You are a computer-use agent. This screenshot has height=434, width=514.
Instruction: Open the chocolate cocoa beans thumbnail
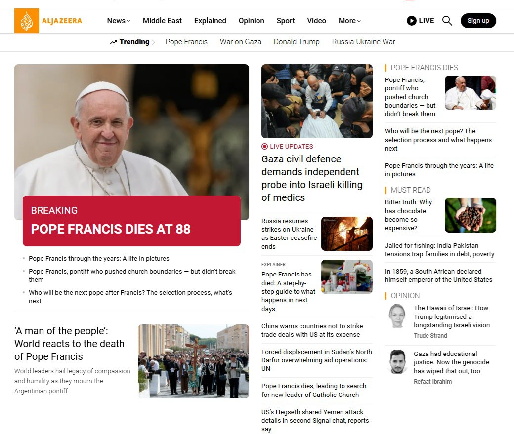470,215
